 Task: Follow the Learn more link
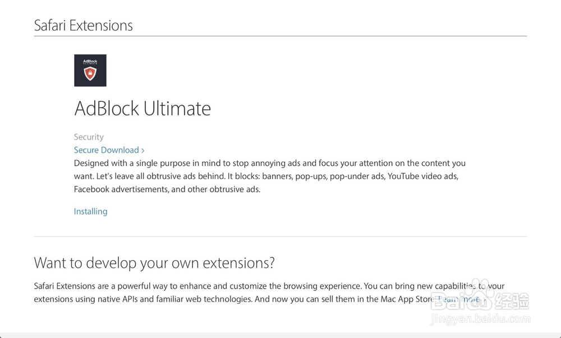point(459,299)
